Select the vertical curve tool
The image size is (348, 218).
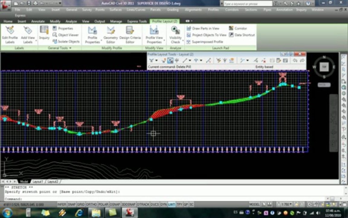[196, 60]
